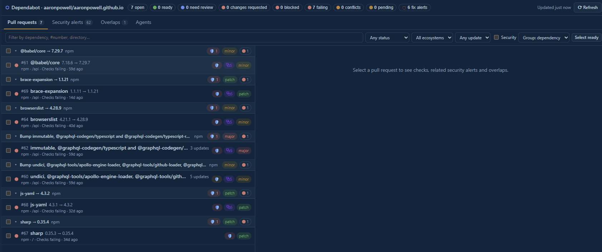This screenshot has width=602, height=252.
Task: Click patch label on #67 sharp row
Action: pyautogui.click(x=244, y=236)
